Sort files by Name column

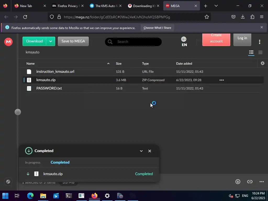30,64
